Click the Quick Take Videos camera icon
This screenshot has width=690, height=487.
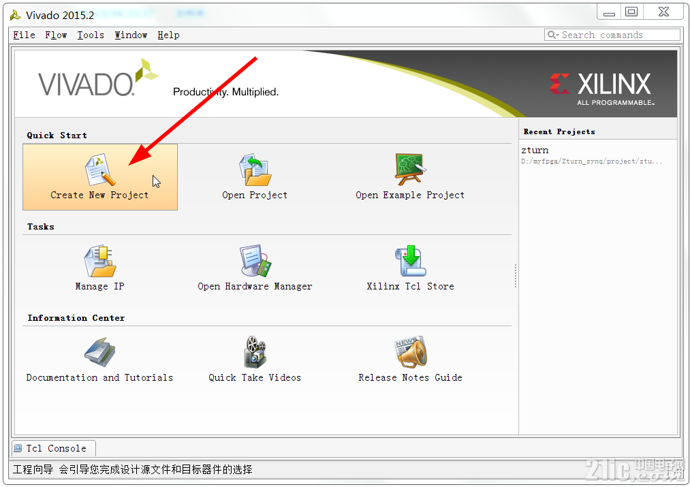click(x=255, y=352)
